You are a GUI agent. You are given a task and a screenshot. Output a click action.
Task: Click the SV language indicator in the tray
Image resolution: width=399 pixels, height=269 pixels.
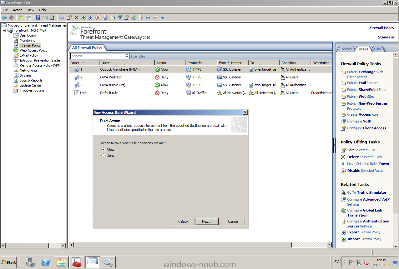point(336,262)
